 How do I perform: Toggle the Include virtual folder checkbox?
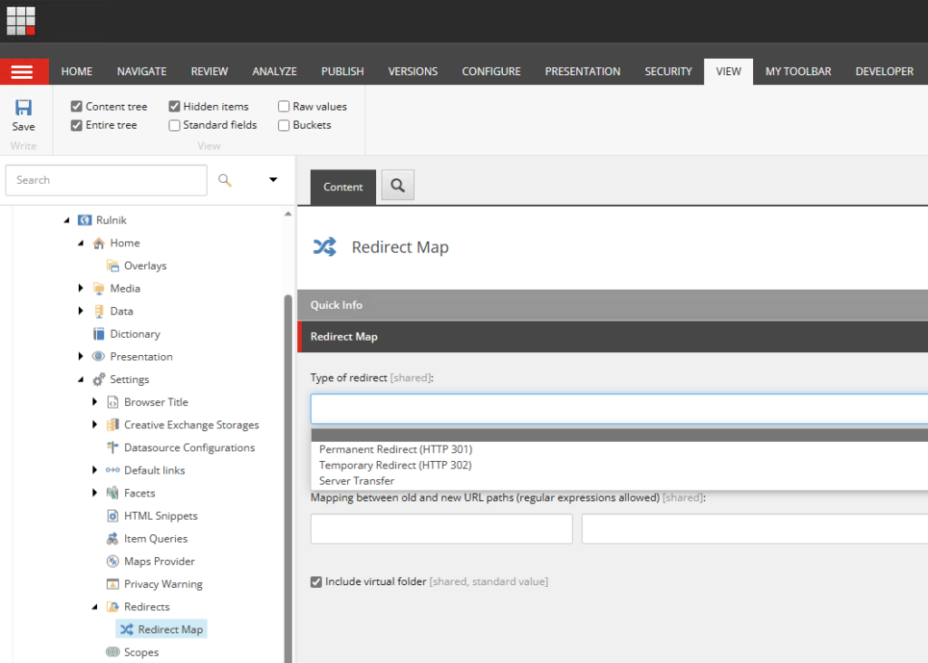(x=316, y=581)
